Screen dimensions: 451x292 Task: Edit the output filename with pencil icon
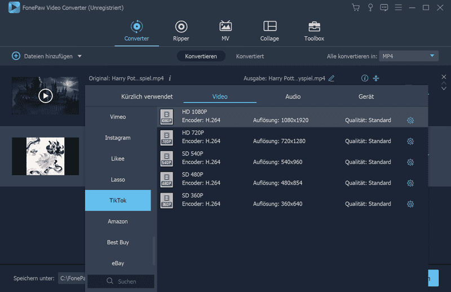click(x=331, y=78)
